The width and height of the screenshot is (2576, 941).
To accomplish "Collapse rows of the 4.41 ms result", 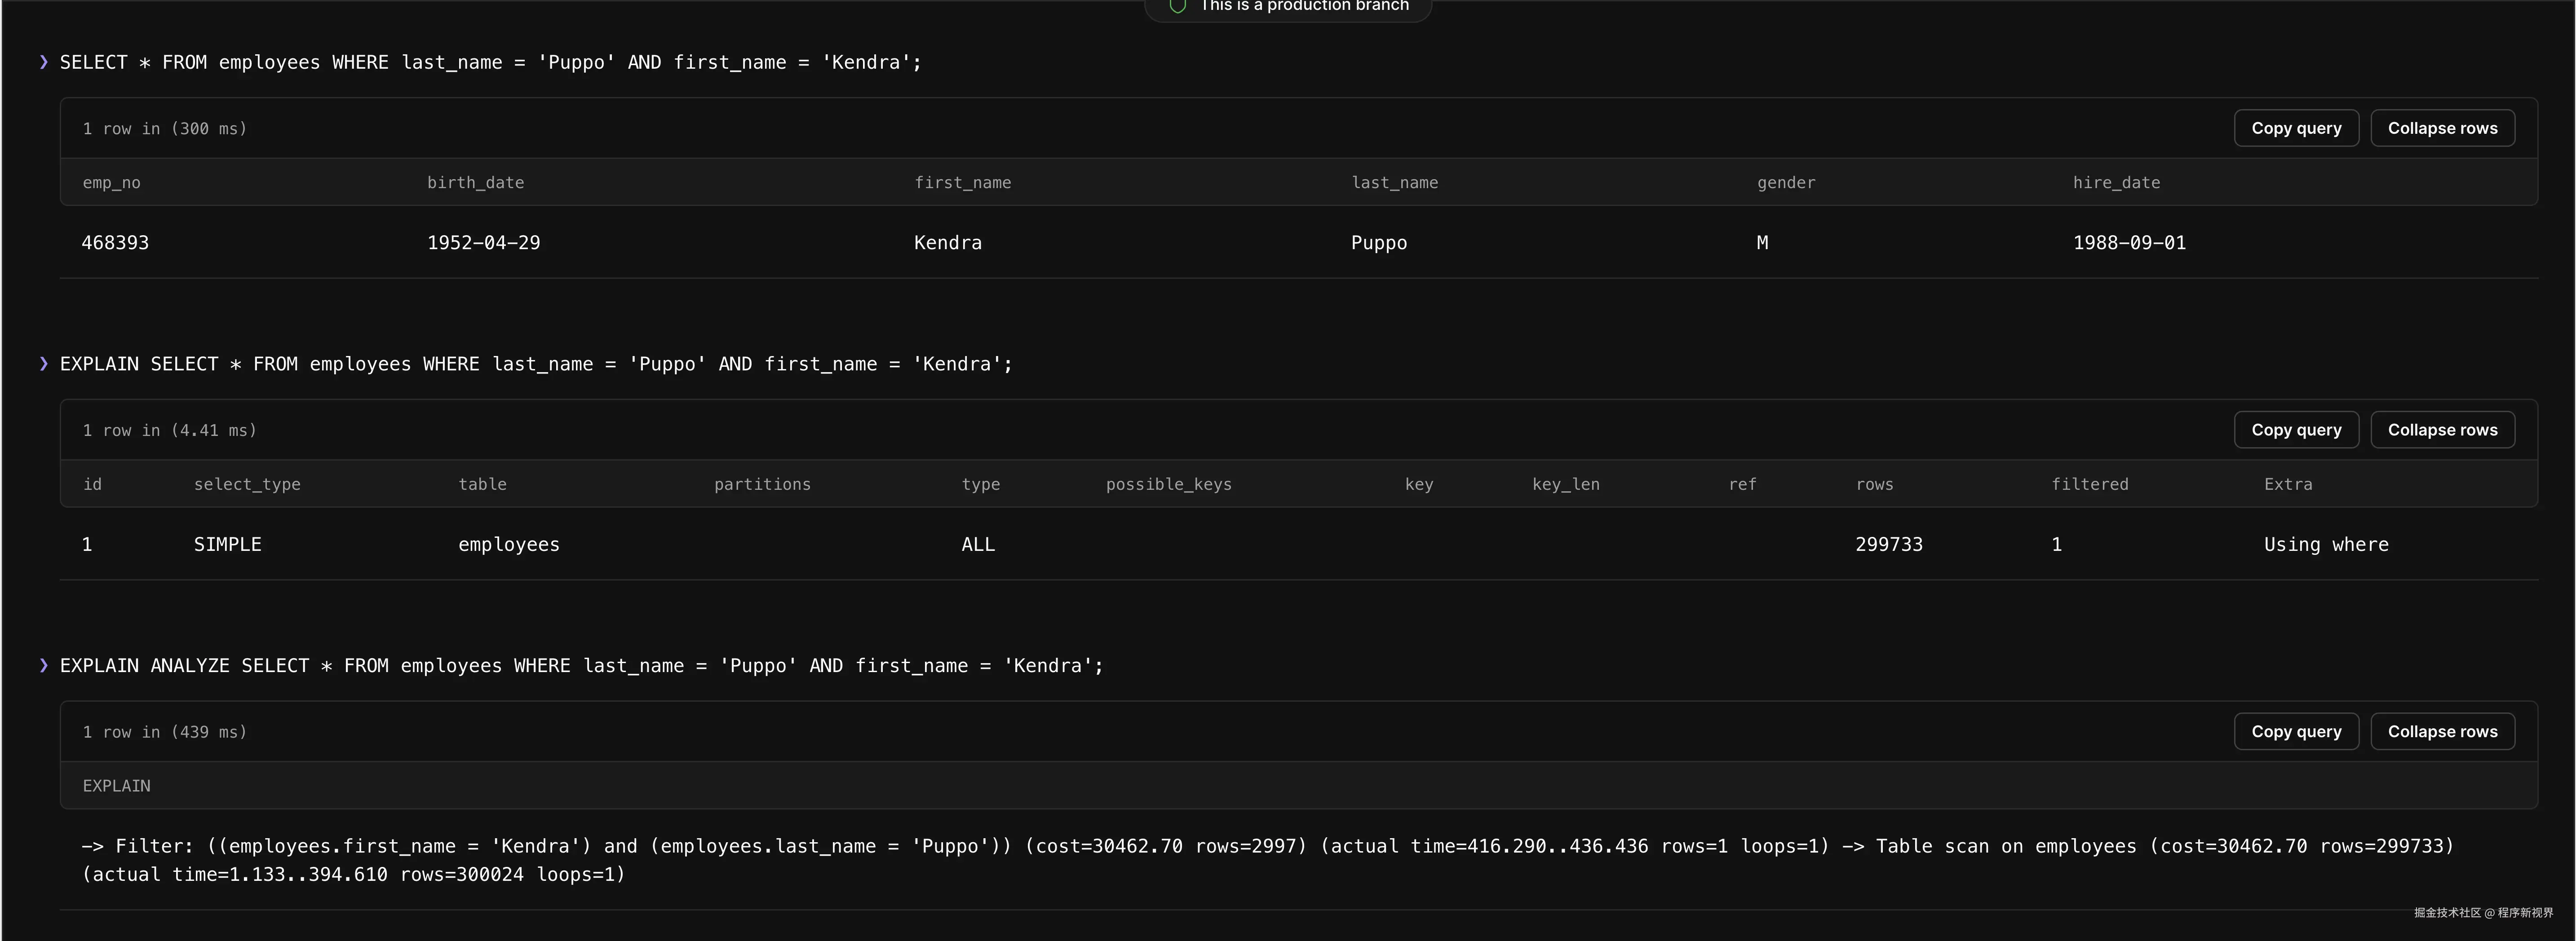I will [2442, 430].
